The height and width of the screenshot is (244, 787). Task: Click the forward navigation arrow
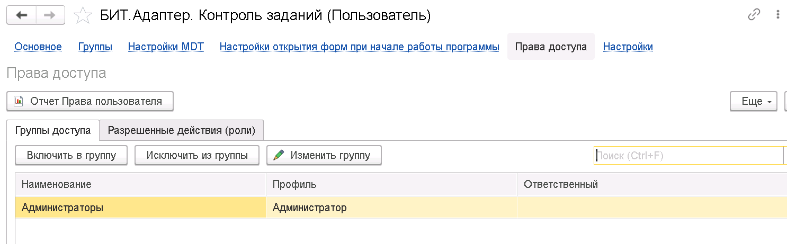[x=50, y=15]
